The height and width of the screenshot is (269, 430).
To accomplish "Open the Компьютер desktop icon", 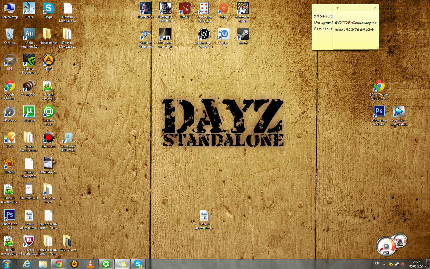I will pos(10,11).
